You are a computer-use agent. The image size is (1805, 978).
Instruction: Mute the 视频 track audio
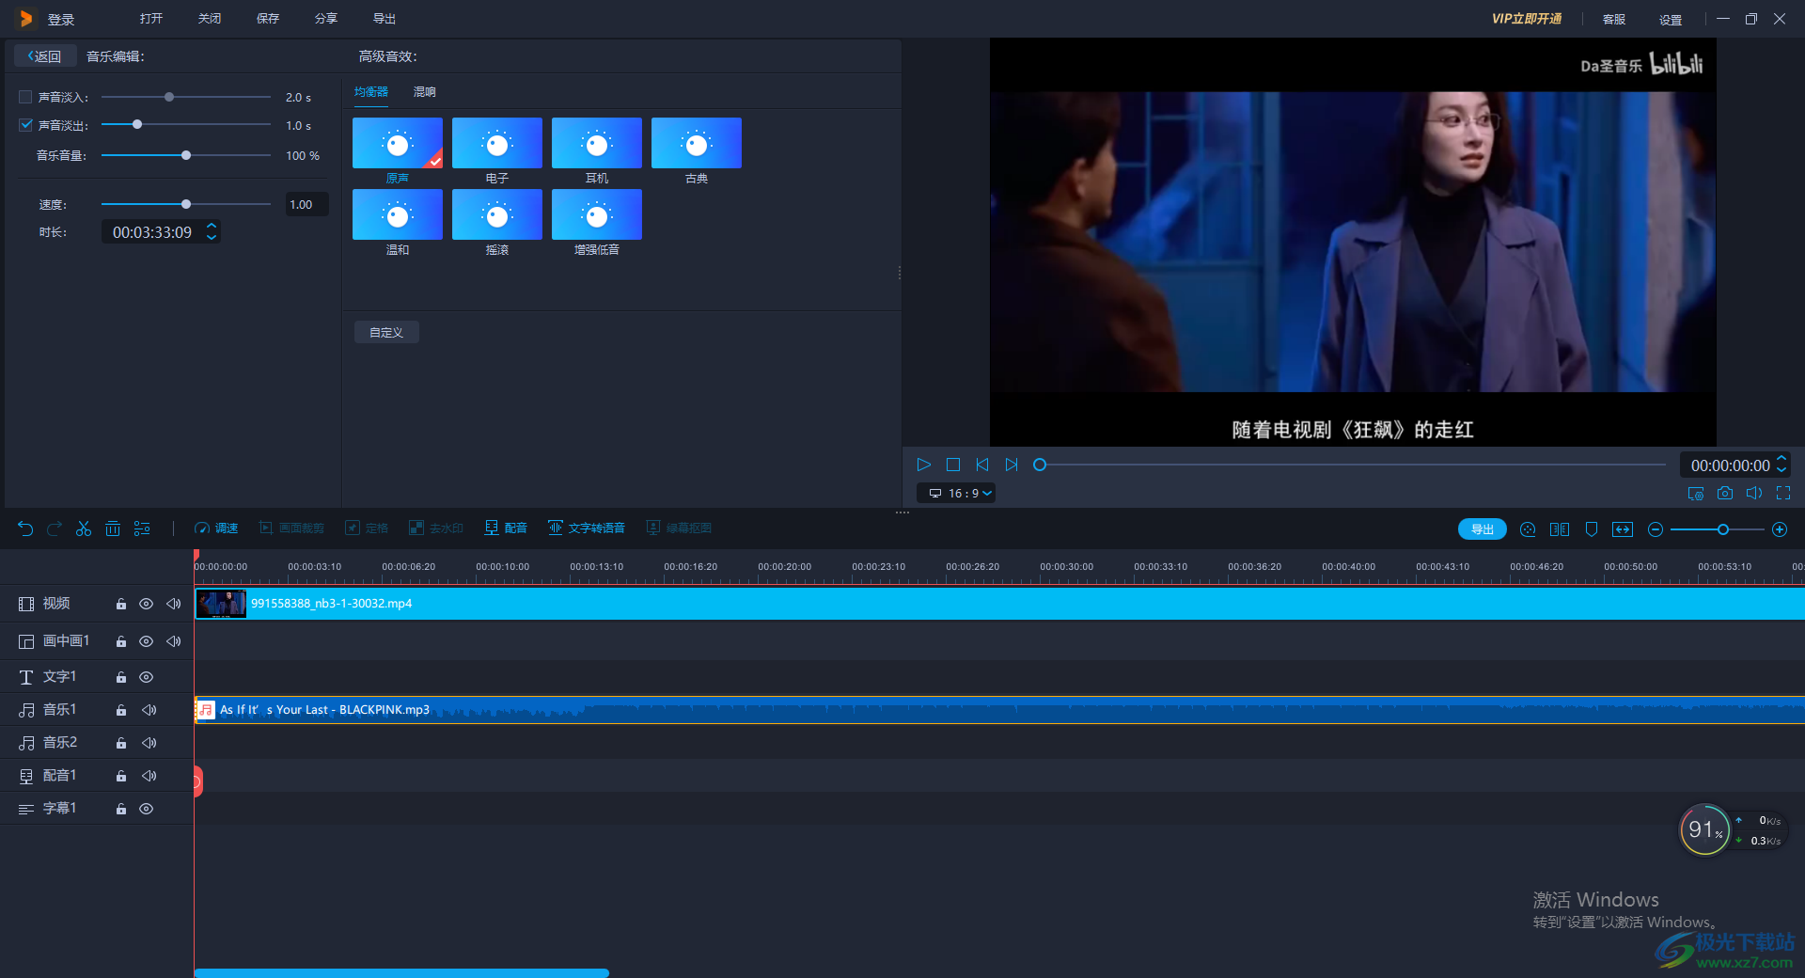(x=174, y=604)
